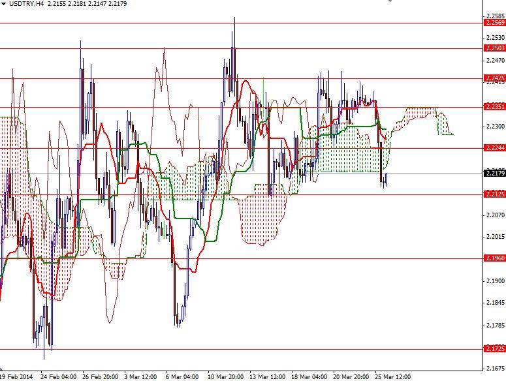This screenshot has height=381, width=506.
Task: Click the 24 Feb 04:00 time label
Action: pyautogui.click(x=59, y=377)
